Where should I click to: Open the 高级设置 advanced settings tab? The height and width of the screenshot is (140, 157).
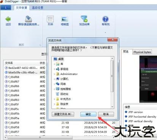(x=38, y=8)
